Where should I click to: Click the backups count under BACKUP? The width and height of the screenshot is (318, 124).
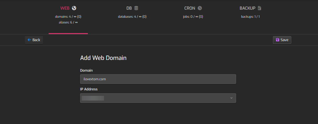250,17
